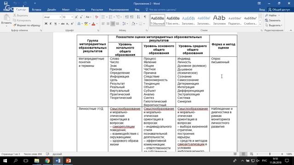Open the font name dropdown showing Arial

pos(60,17)
